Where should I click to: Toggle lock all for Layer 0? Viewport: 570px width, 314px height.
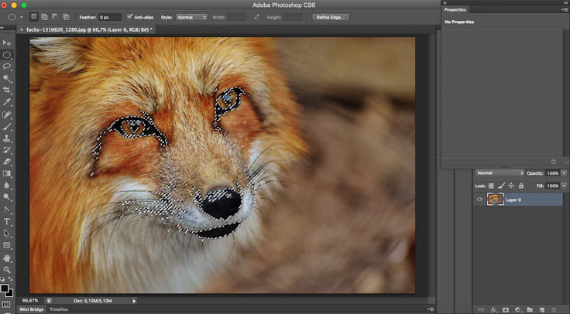point(521,186)
